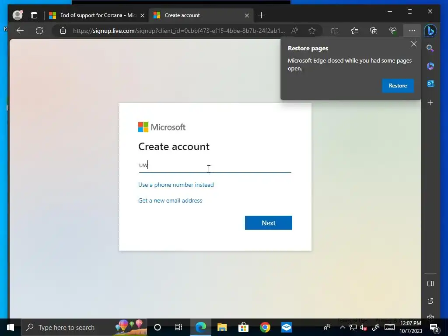448x336 pixels.
Task: Add this page to favorites star
Action: click(x=312, y=31)
